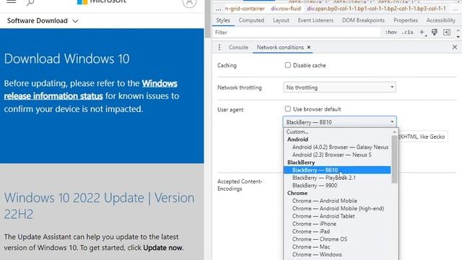Click the custom user agent string field

(x=423, y=136)
